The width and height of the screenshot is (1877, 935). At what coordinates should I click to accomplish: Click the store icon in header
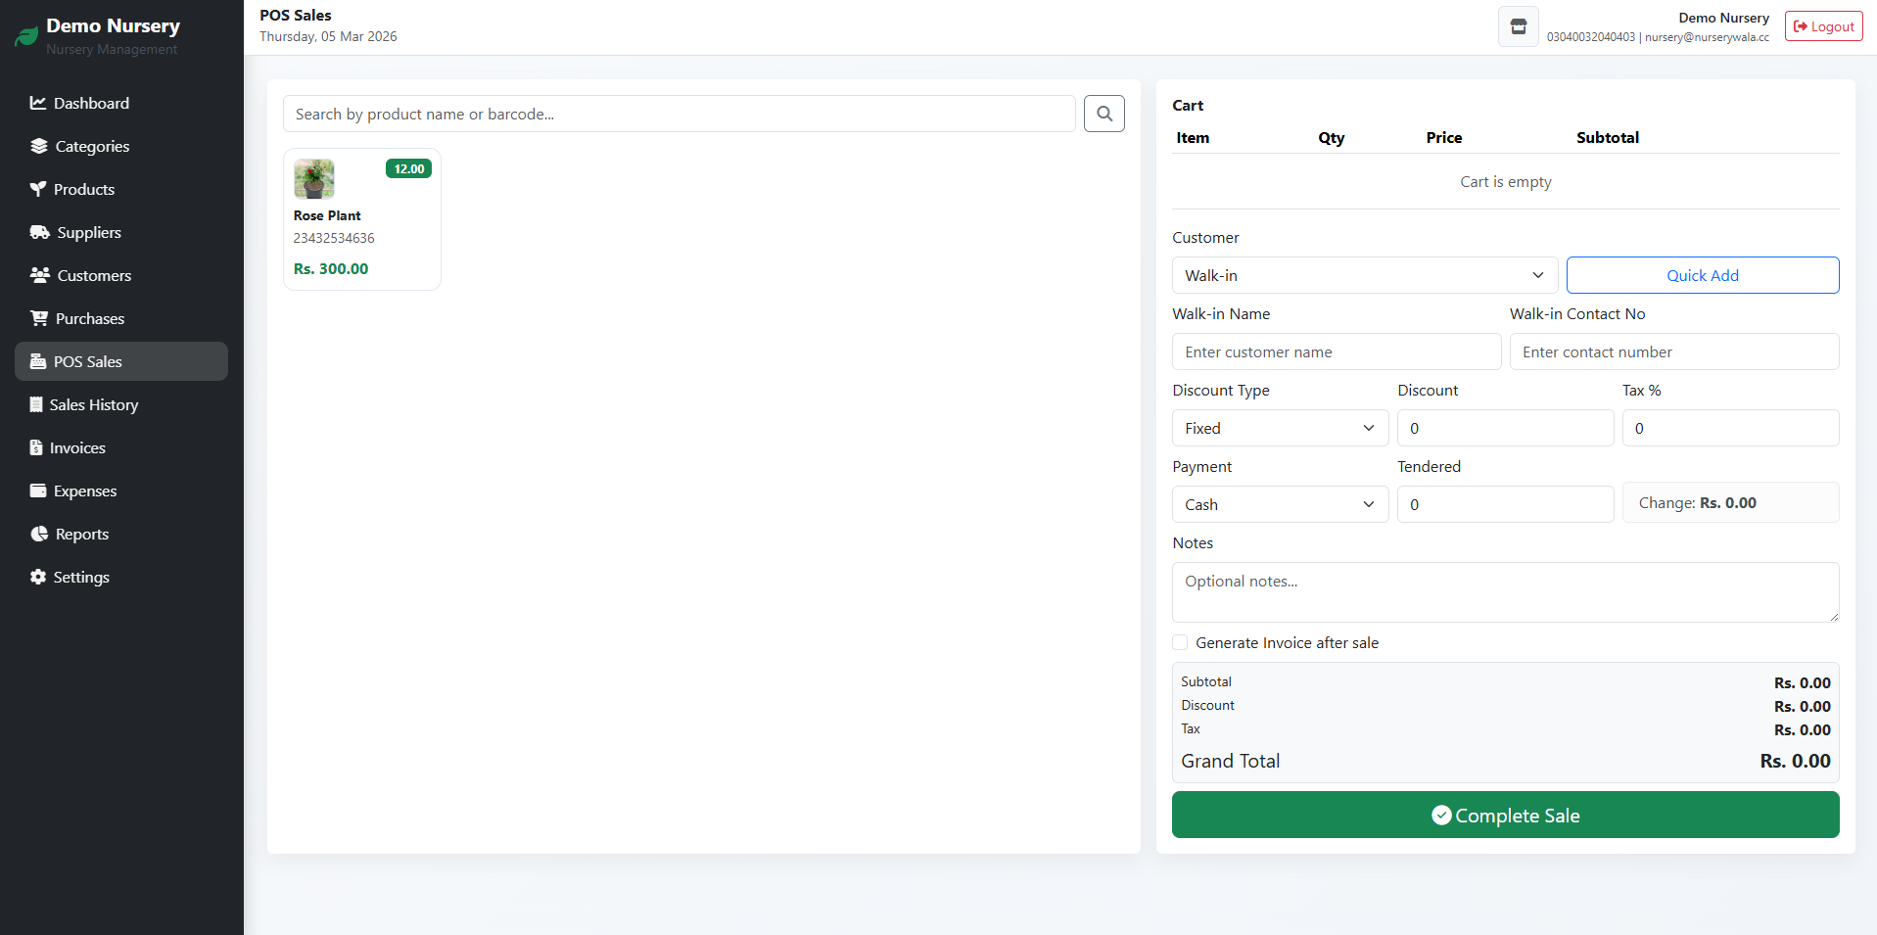click(x=1518, y=26)
